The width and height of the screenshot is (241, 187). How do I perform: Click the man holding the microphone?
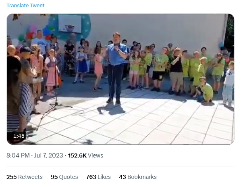(116, 68)
